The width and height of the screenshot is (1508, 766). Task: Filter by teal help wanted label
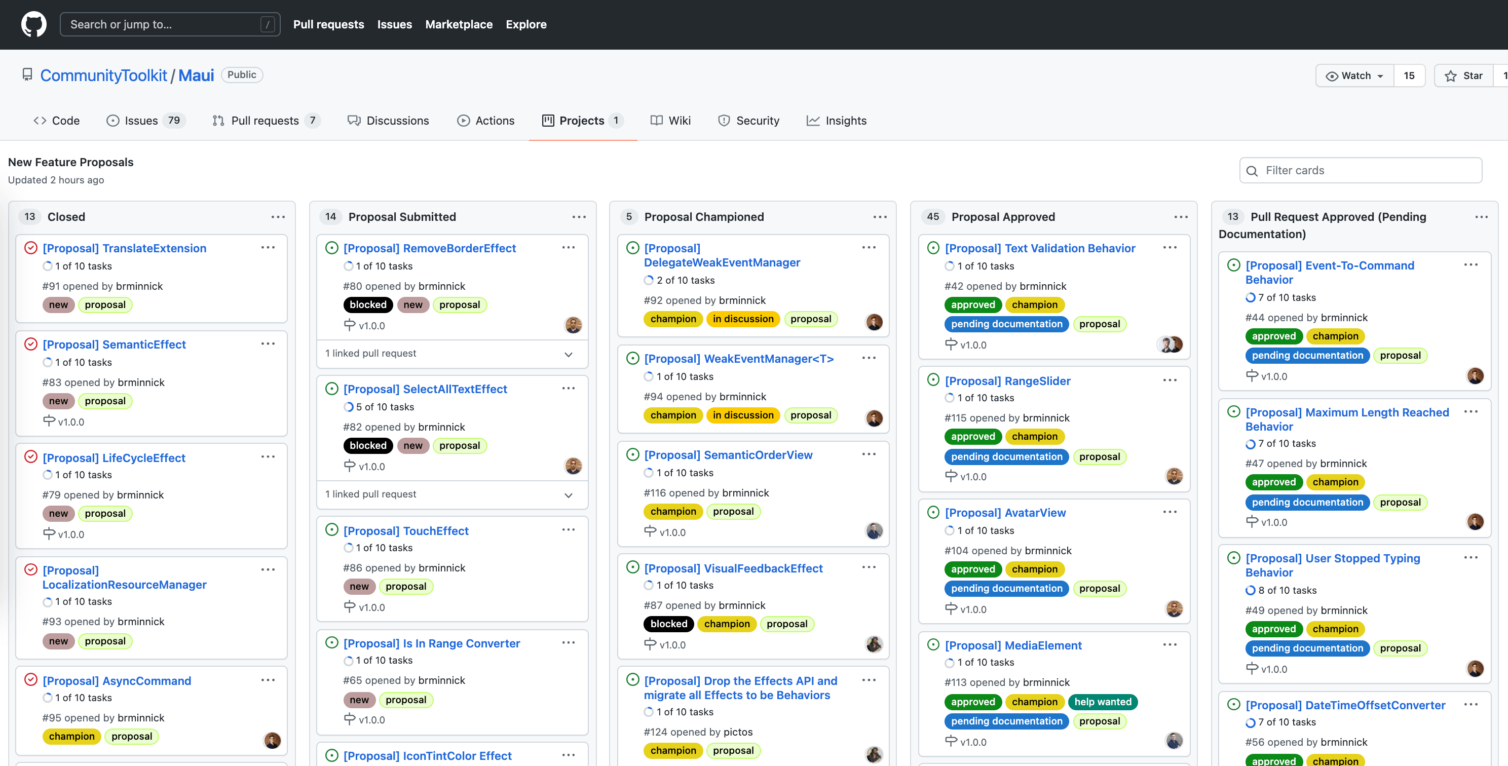pos(1103,702)
